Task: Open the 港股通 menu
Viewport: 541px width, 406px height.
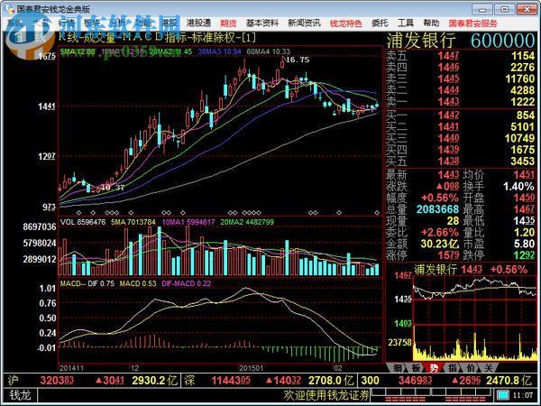Action: tap(198, 23)
